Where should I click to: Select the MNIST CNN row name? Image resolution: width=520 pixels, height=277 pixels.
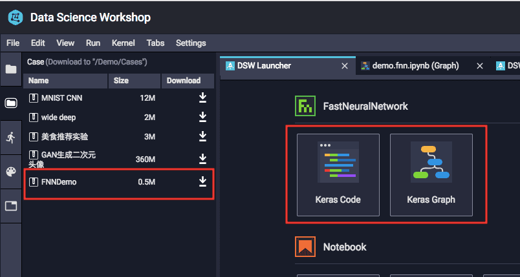(x=61, y=98)
